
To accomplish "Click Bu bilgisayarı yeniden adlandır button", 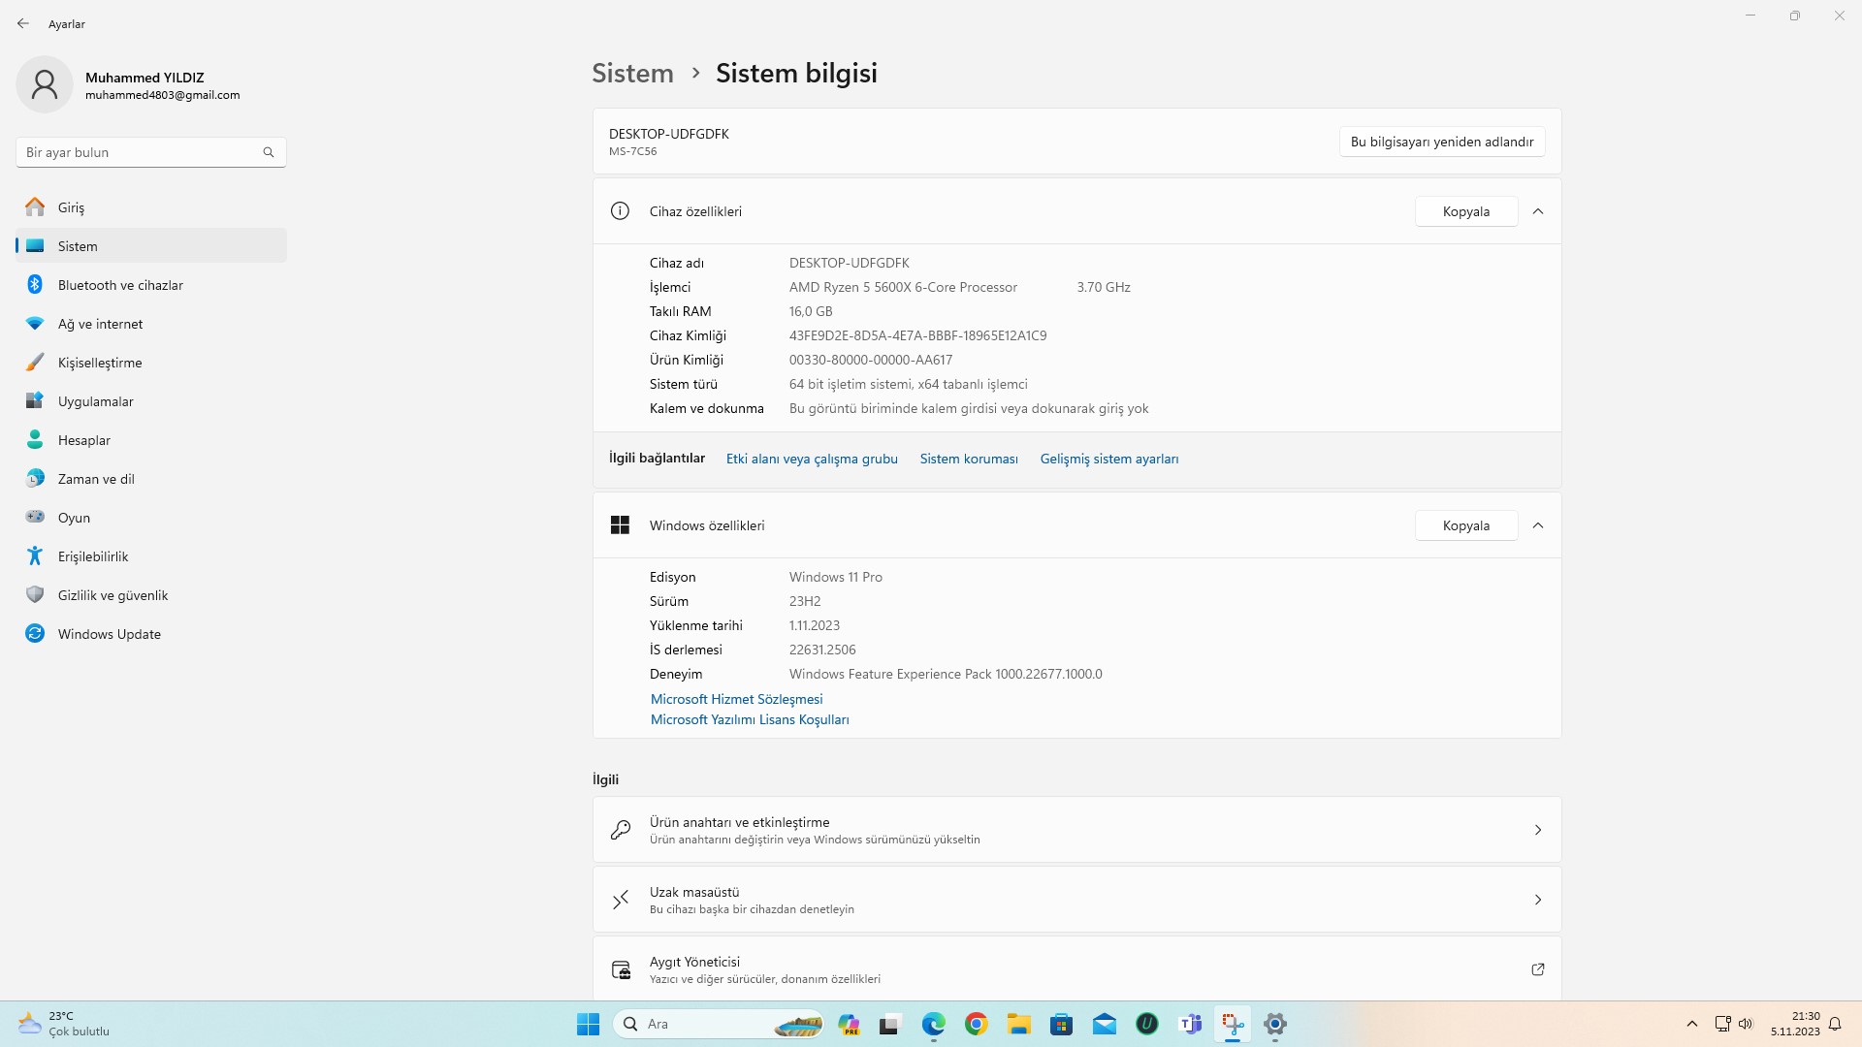I will click(x=1442, y=142).
